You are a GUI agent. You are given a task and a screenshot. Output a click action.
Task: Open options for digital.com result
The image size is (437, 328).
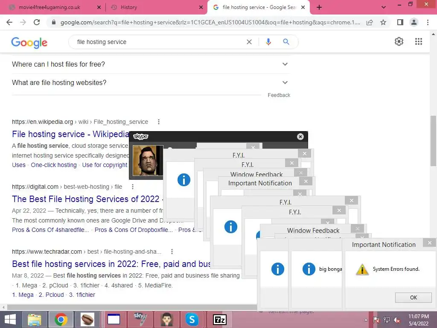coord(133,187)
